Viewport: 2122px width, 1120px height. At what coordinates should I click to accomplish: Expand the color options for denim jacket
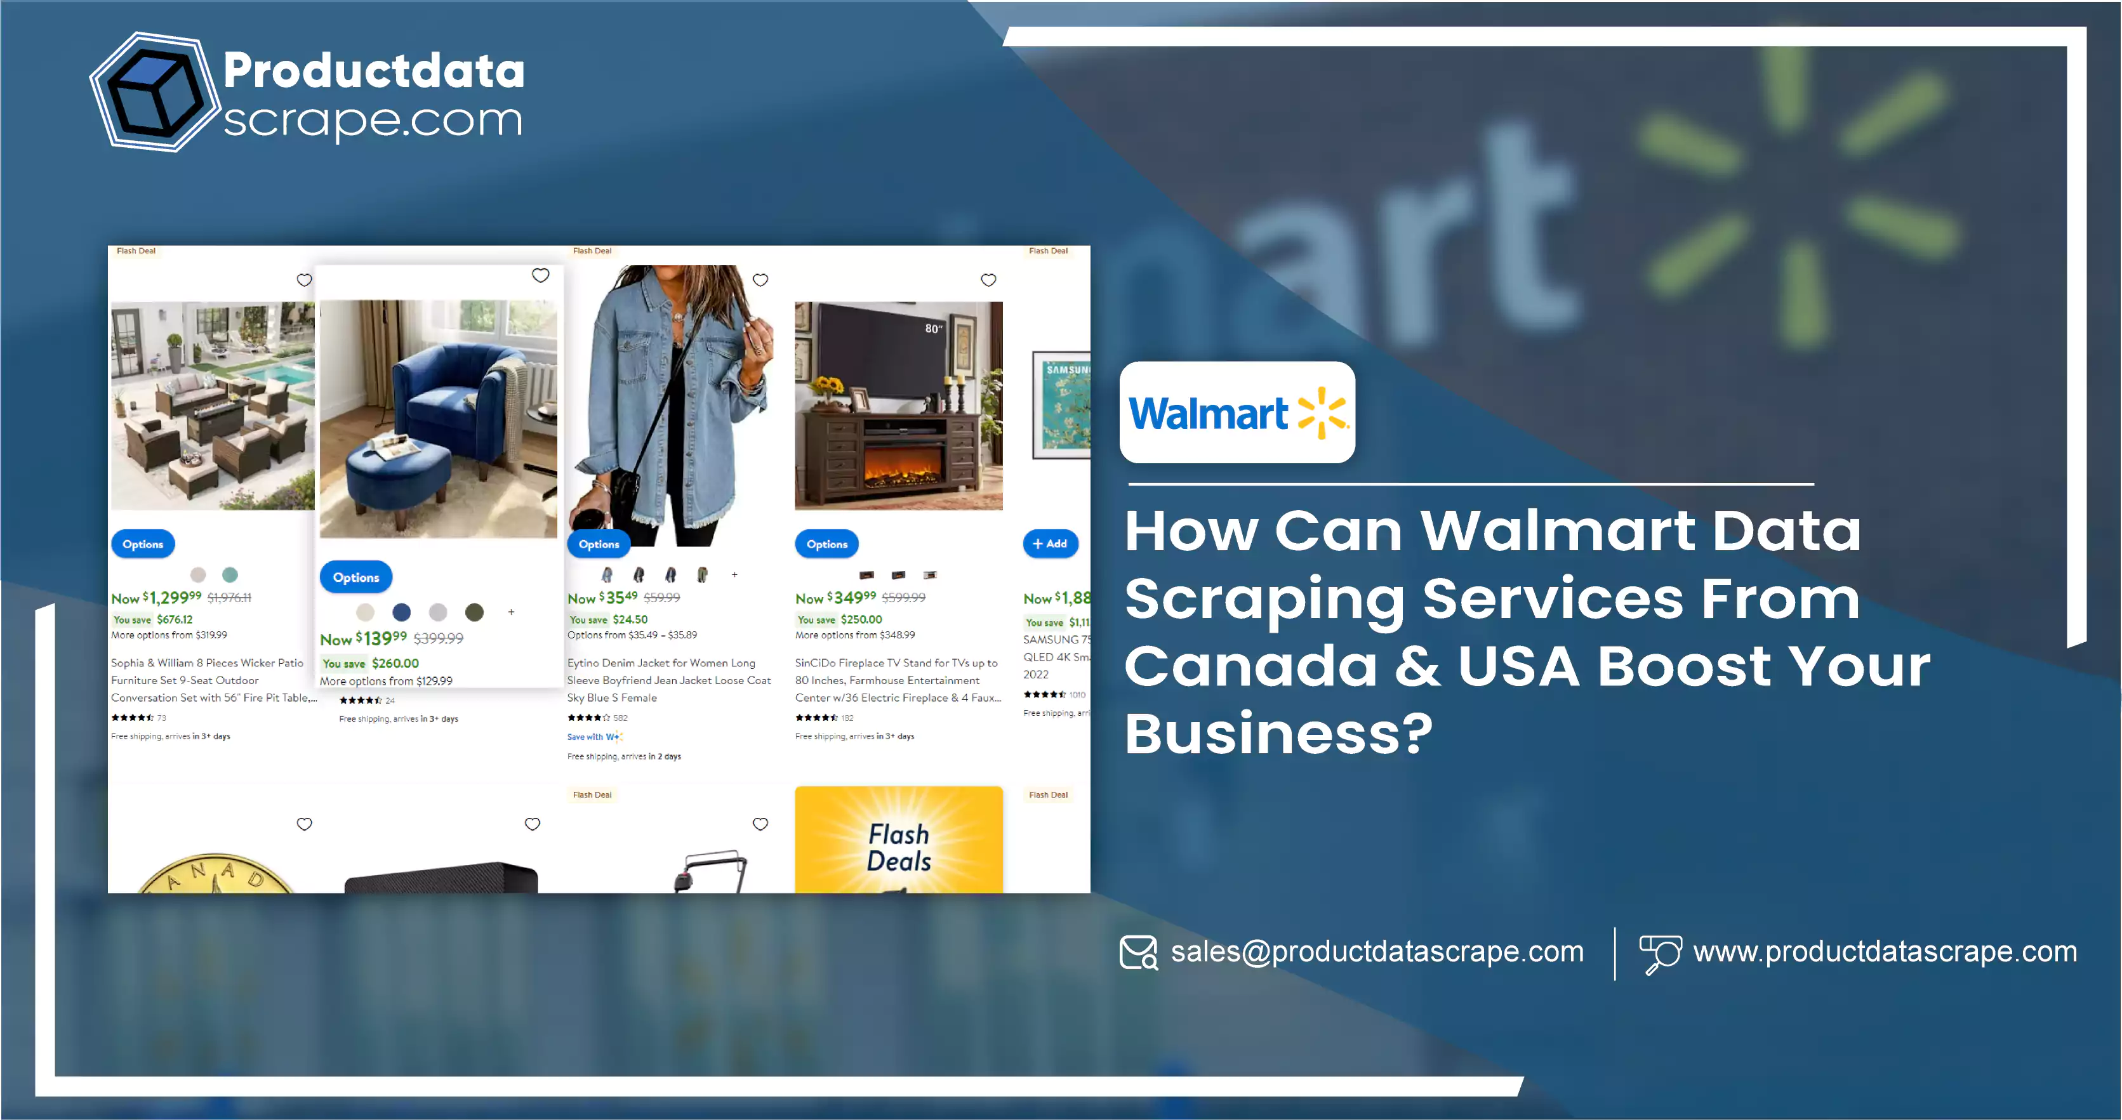click(x=734, y=576)
